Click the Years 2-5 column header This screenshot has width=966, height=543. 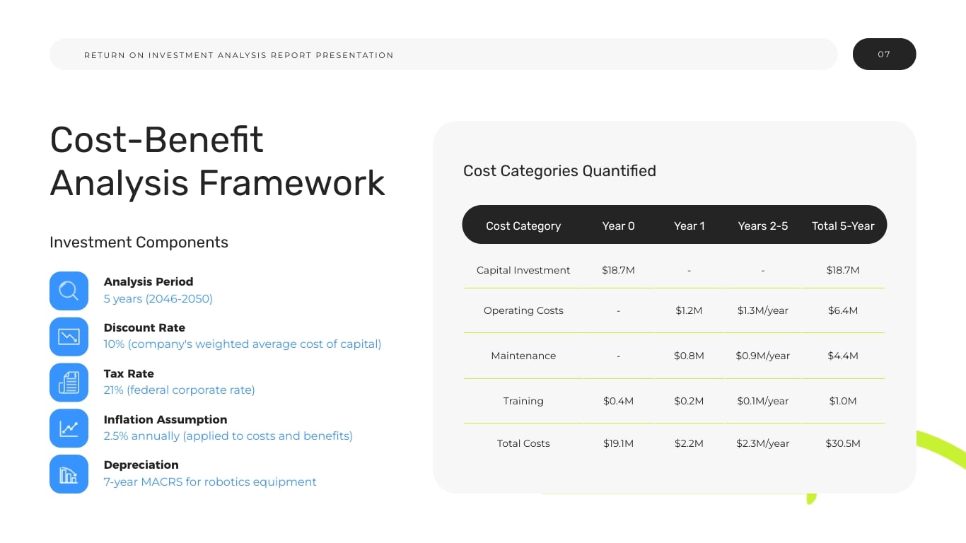pos(763,226)
